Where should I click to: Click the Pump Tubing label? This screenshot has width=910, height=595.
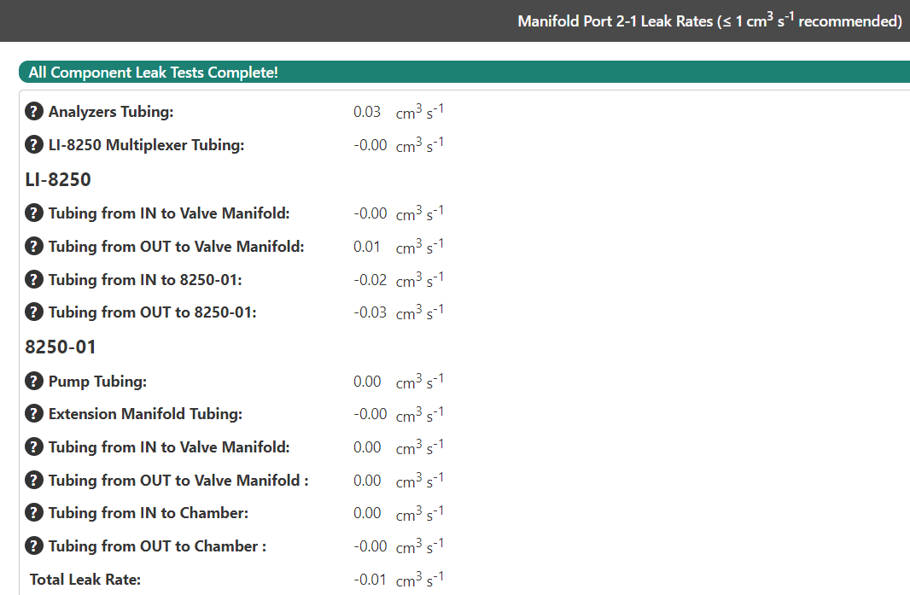(x=97, y=382)
